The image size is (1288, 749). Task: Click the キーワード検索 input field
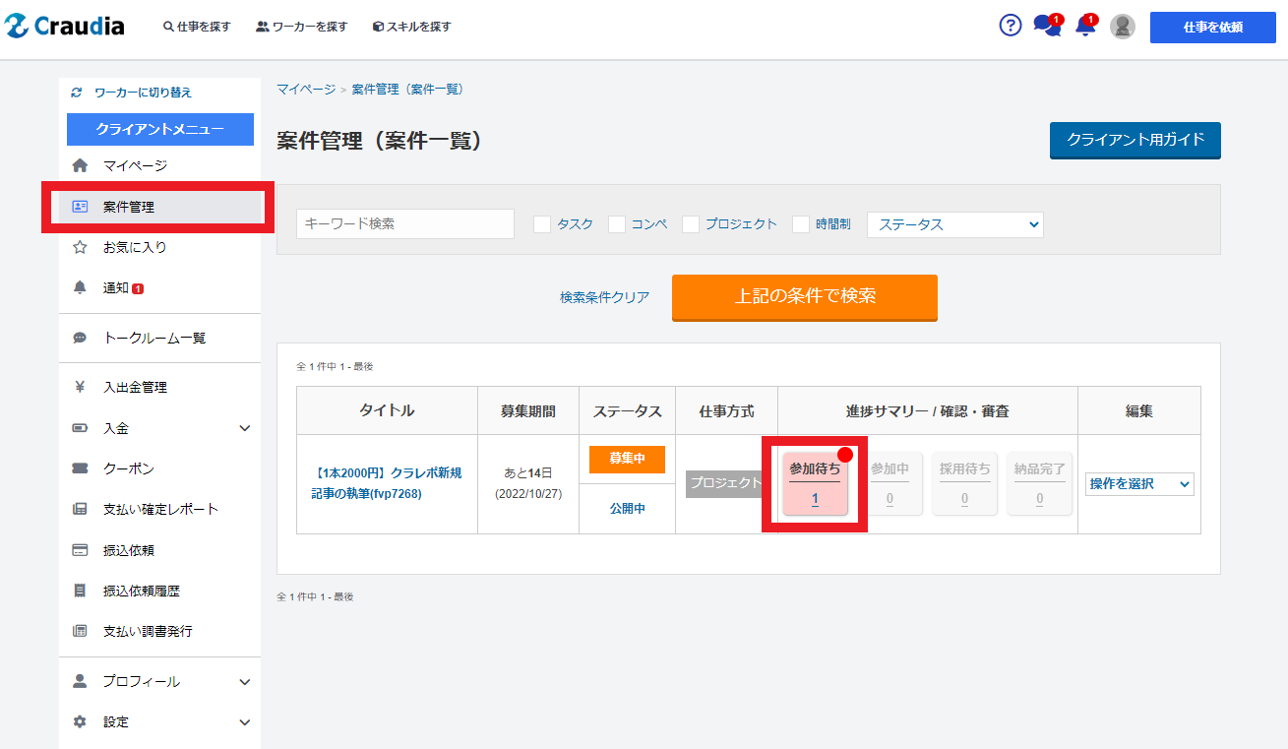pos(404,223)
